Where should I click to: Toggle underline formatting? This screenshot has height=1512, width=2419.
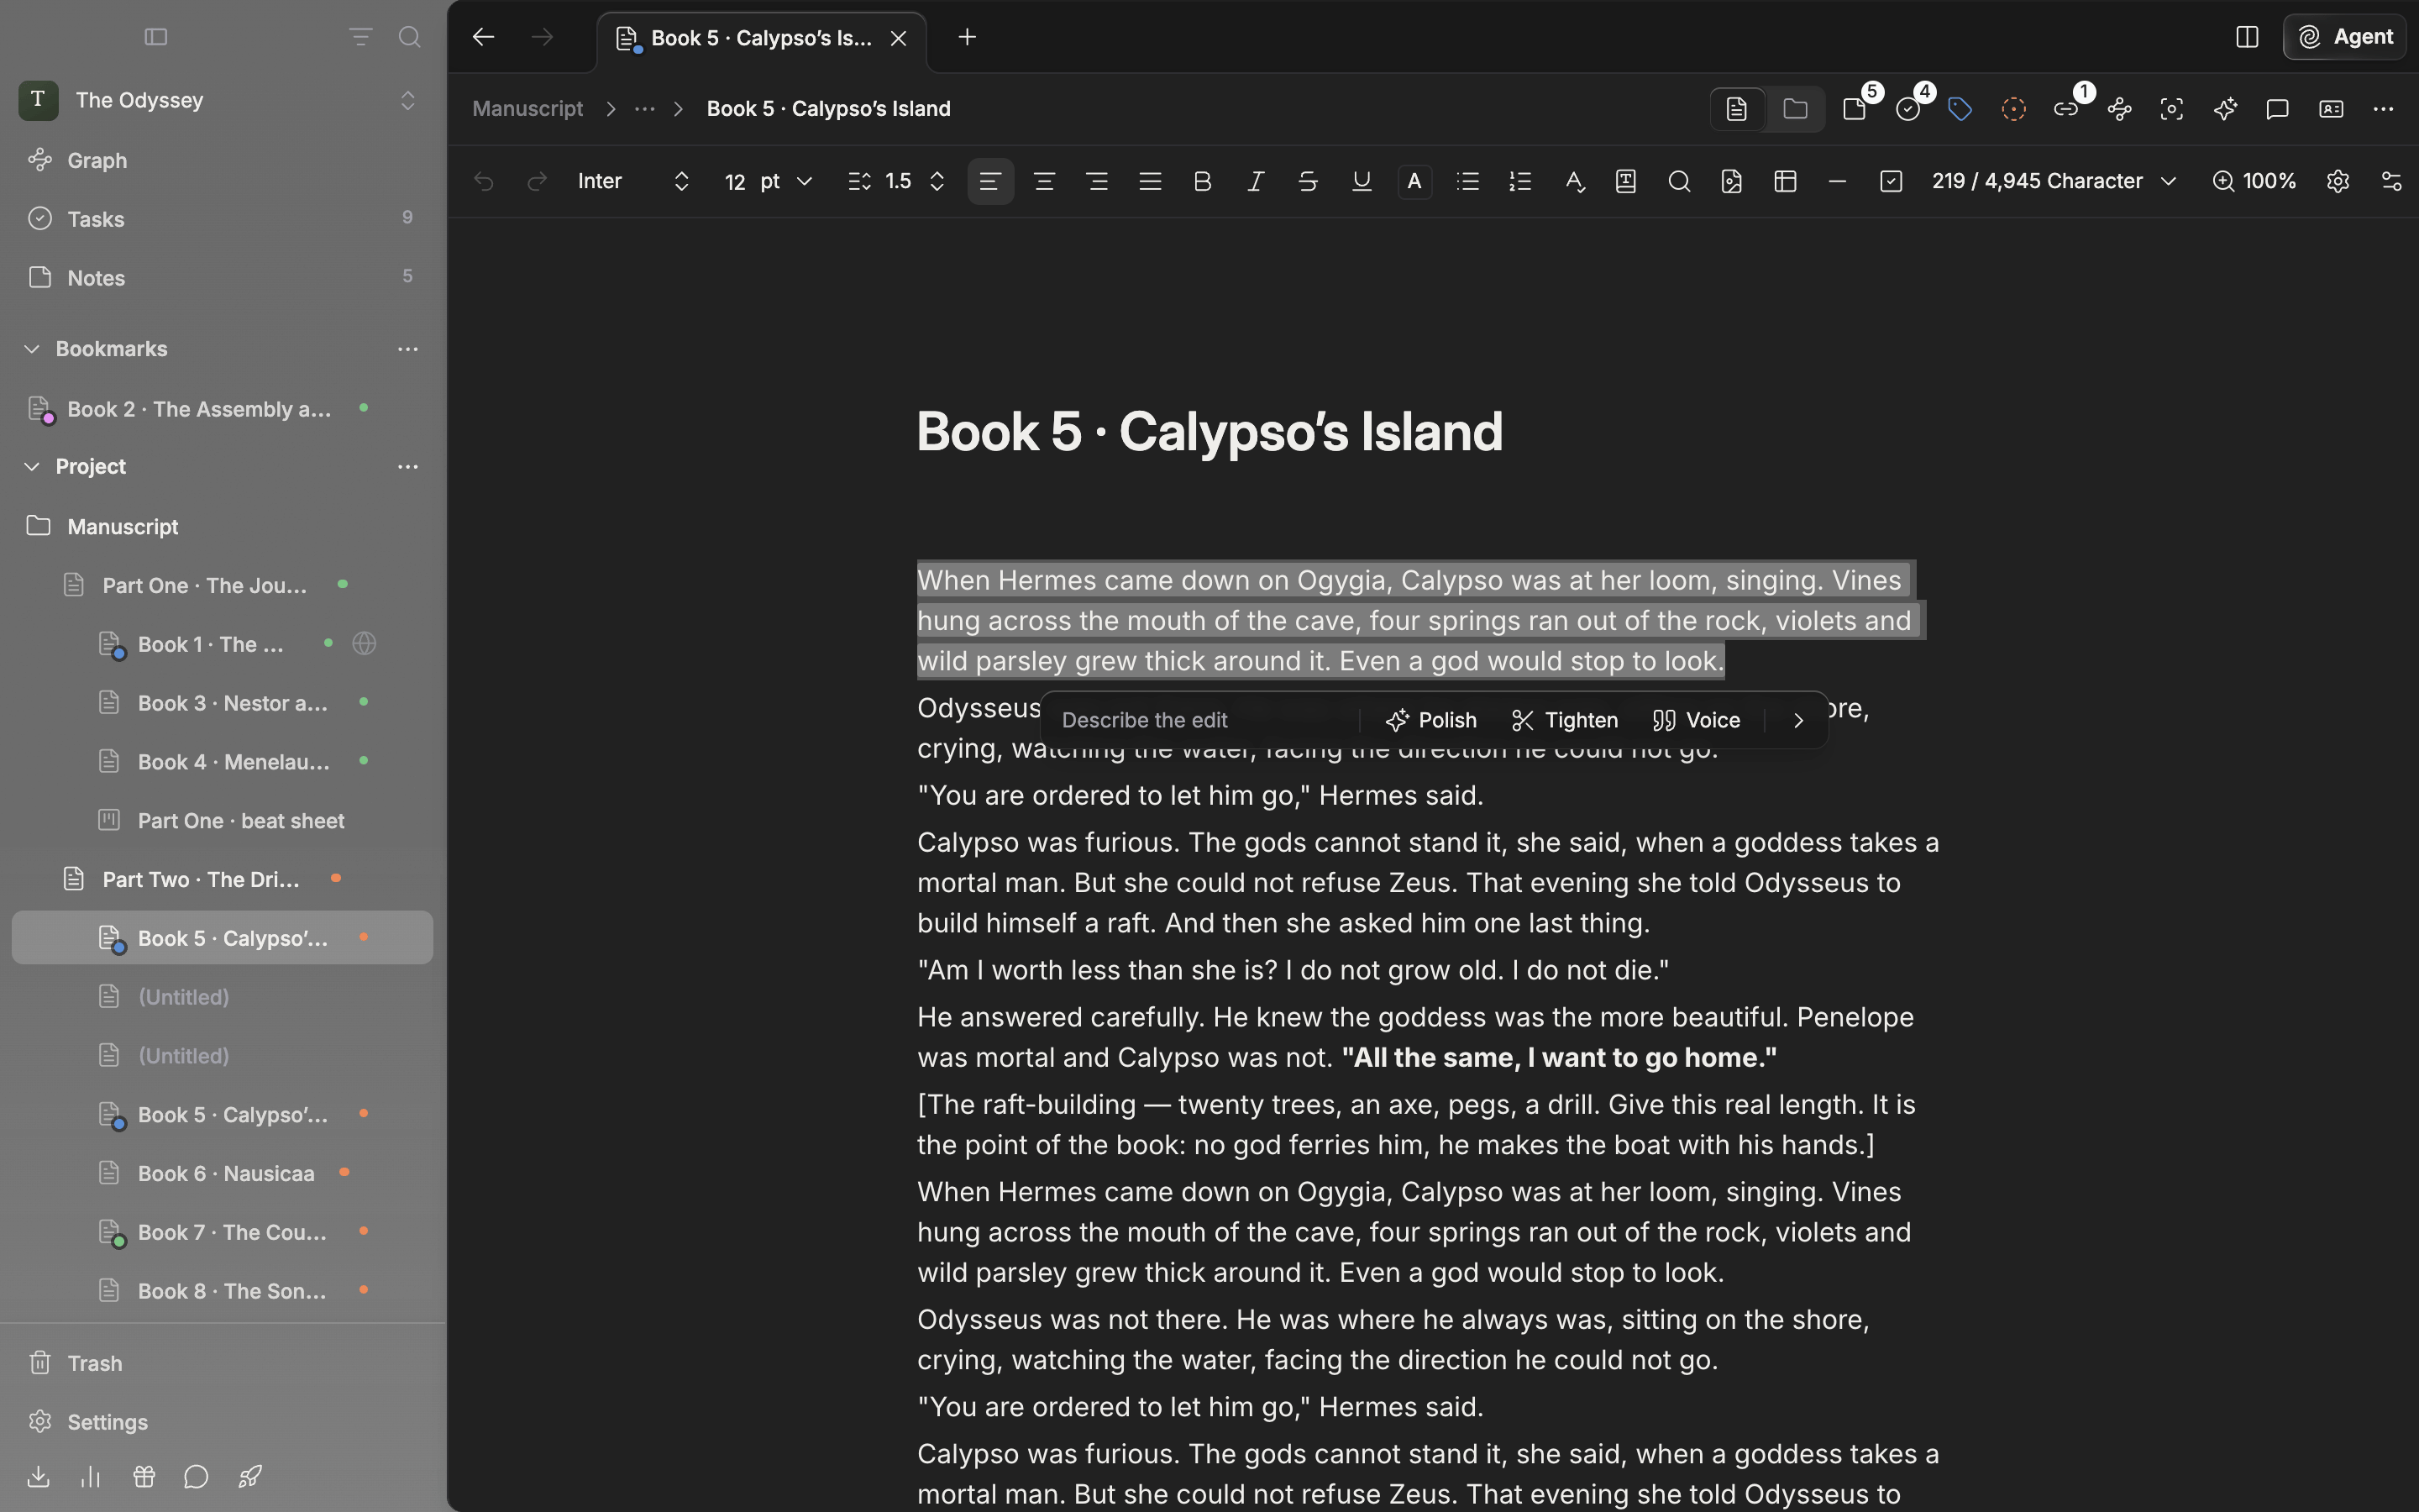point(1362,181)
